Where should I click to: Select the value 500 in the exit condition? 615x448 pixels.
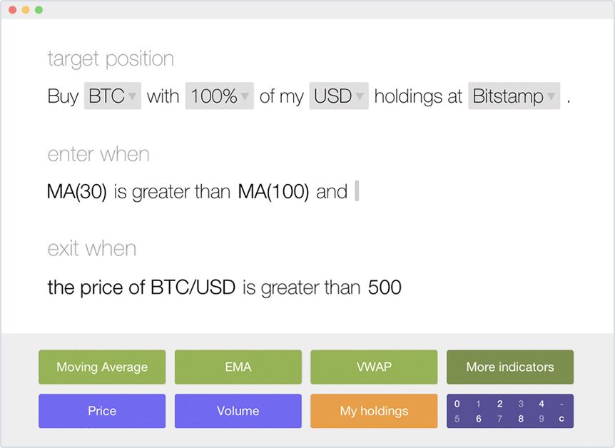point(385,287)
